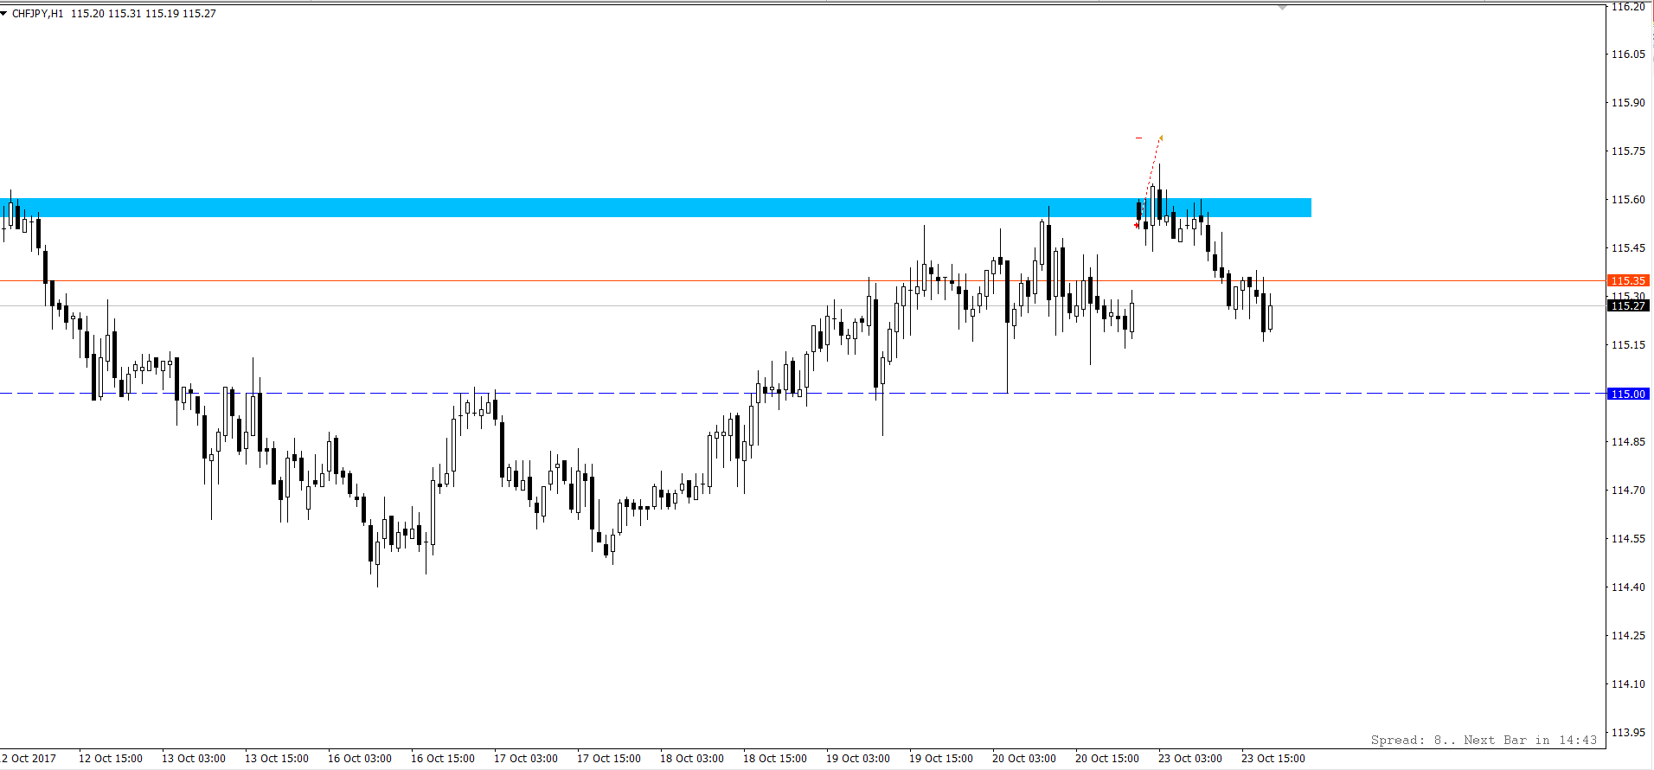Image resolution: width=1654 pixels, height=770 pixels.
Task: Click the 115.45 price axis label
Action: point(1627,247)
